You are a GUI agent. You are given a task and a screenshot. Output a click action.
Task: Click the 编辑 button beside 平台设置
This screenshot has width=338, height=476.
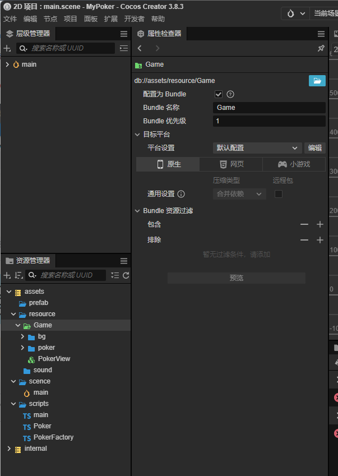[315, 148]
